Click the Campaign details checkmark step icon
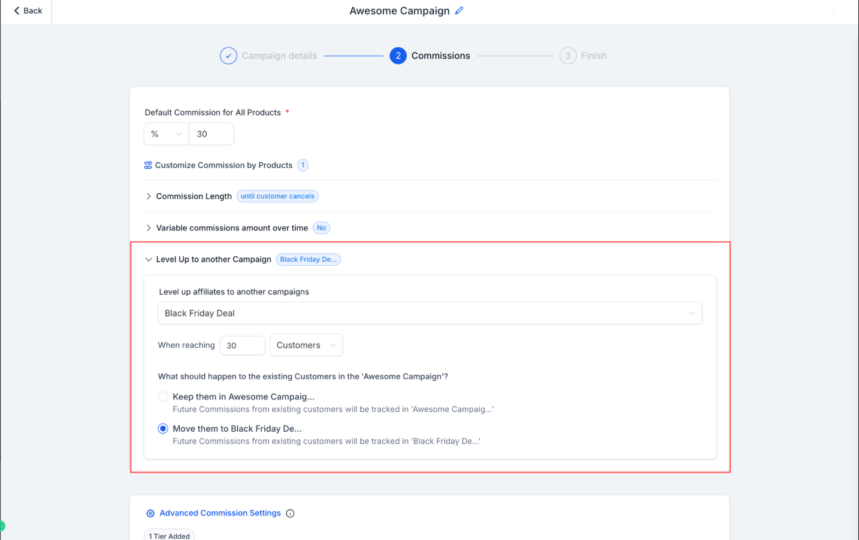This screenshot has width=859, height=540. [228, 56]
